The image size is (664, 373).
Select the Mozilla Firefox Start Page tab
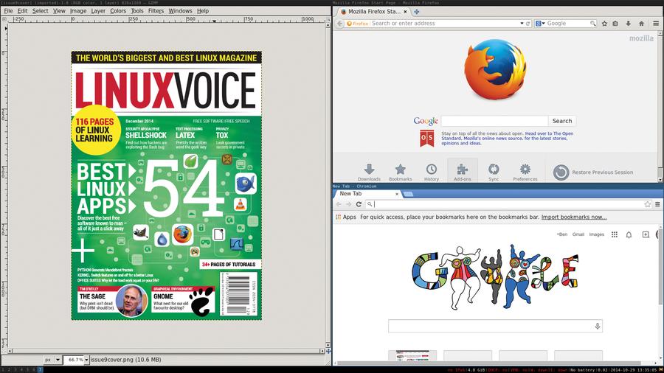tap(373, 11)
